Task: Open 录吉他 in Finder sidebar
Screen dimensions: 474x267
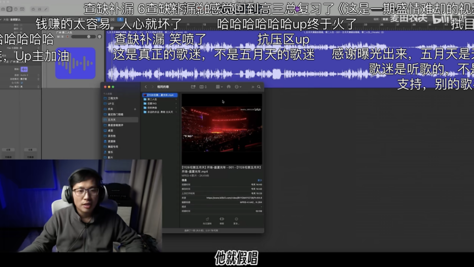Action: (120, 136)
